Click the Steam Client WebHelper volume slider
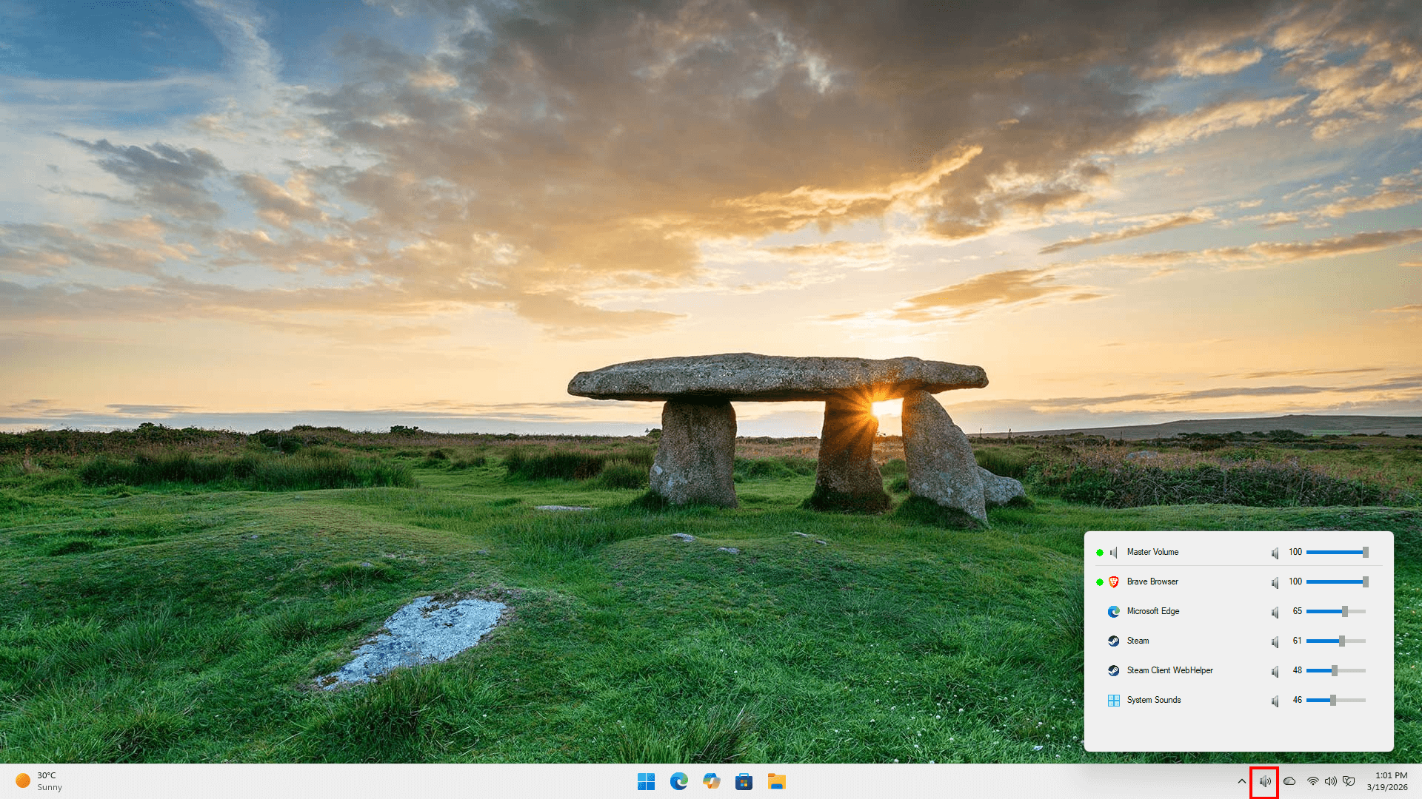 point(1335,671)
